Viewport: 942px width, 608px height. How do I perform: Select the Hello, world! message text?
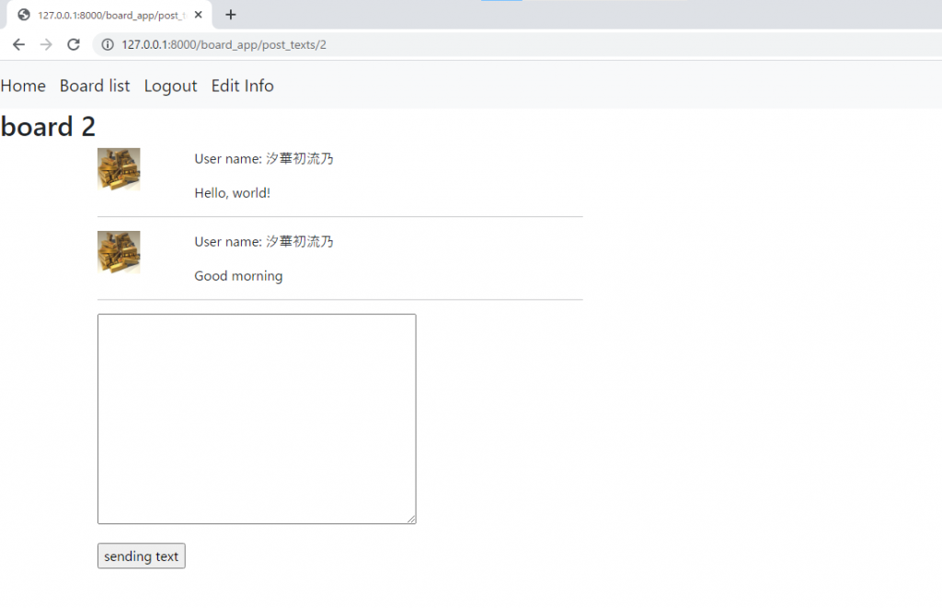tap(232, 192)
